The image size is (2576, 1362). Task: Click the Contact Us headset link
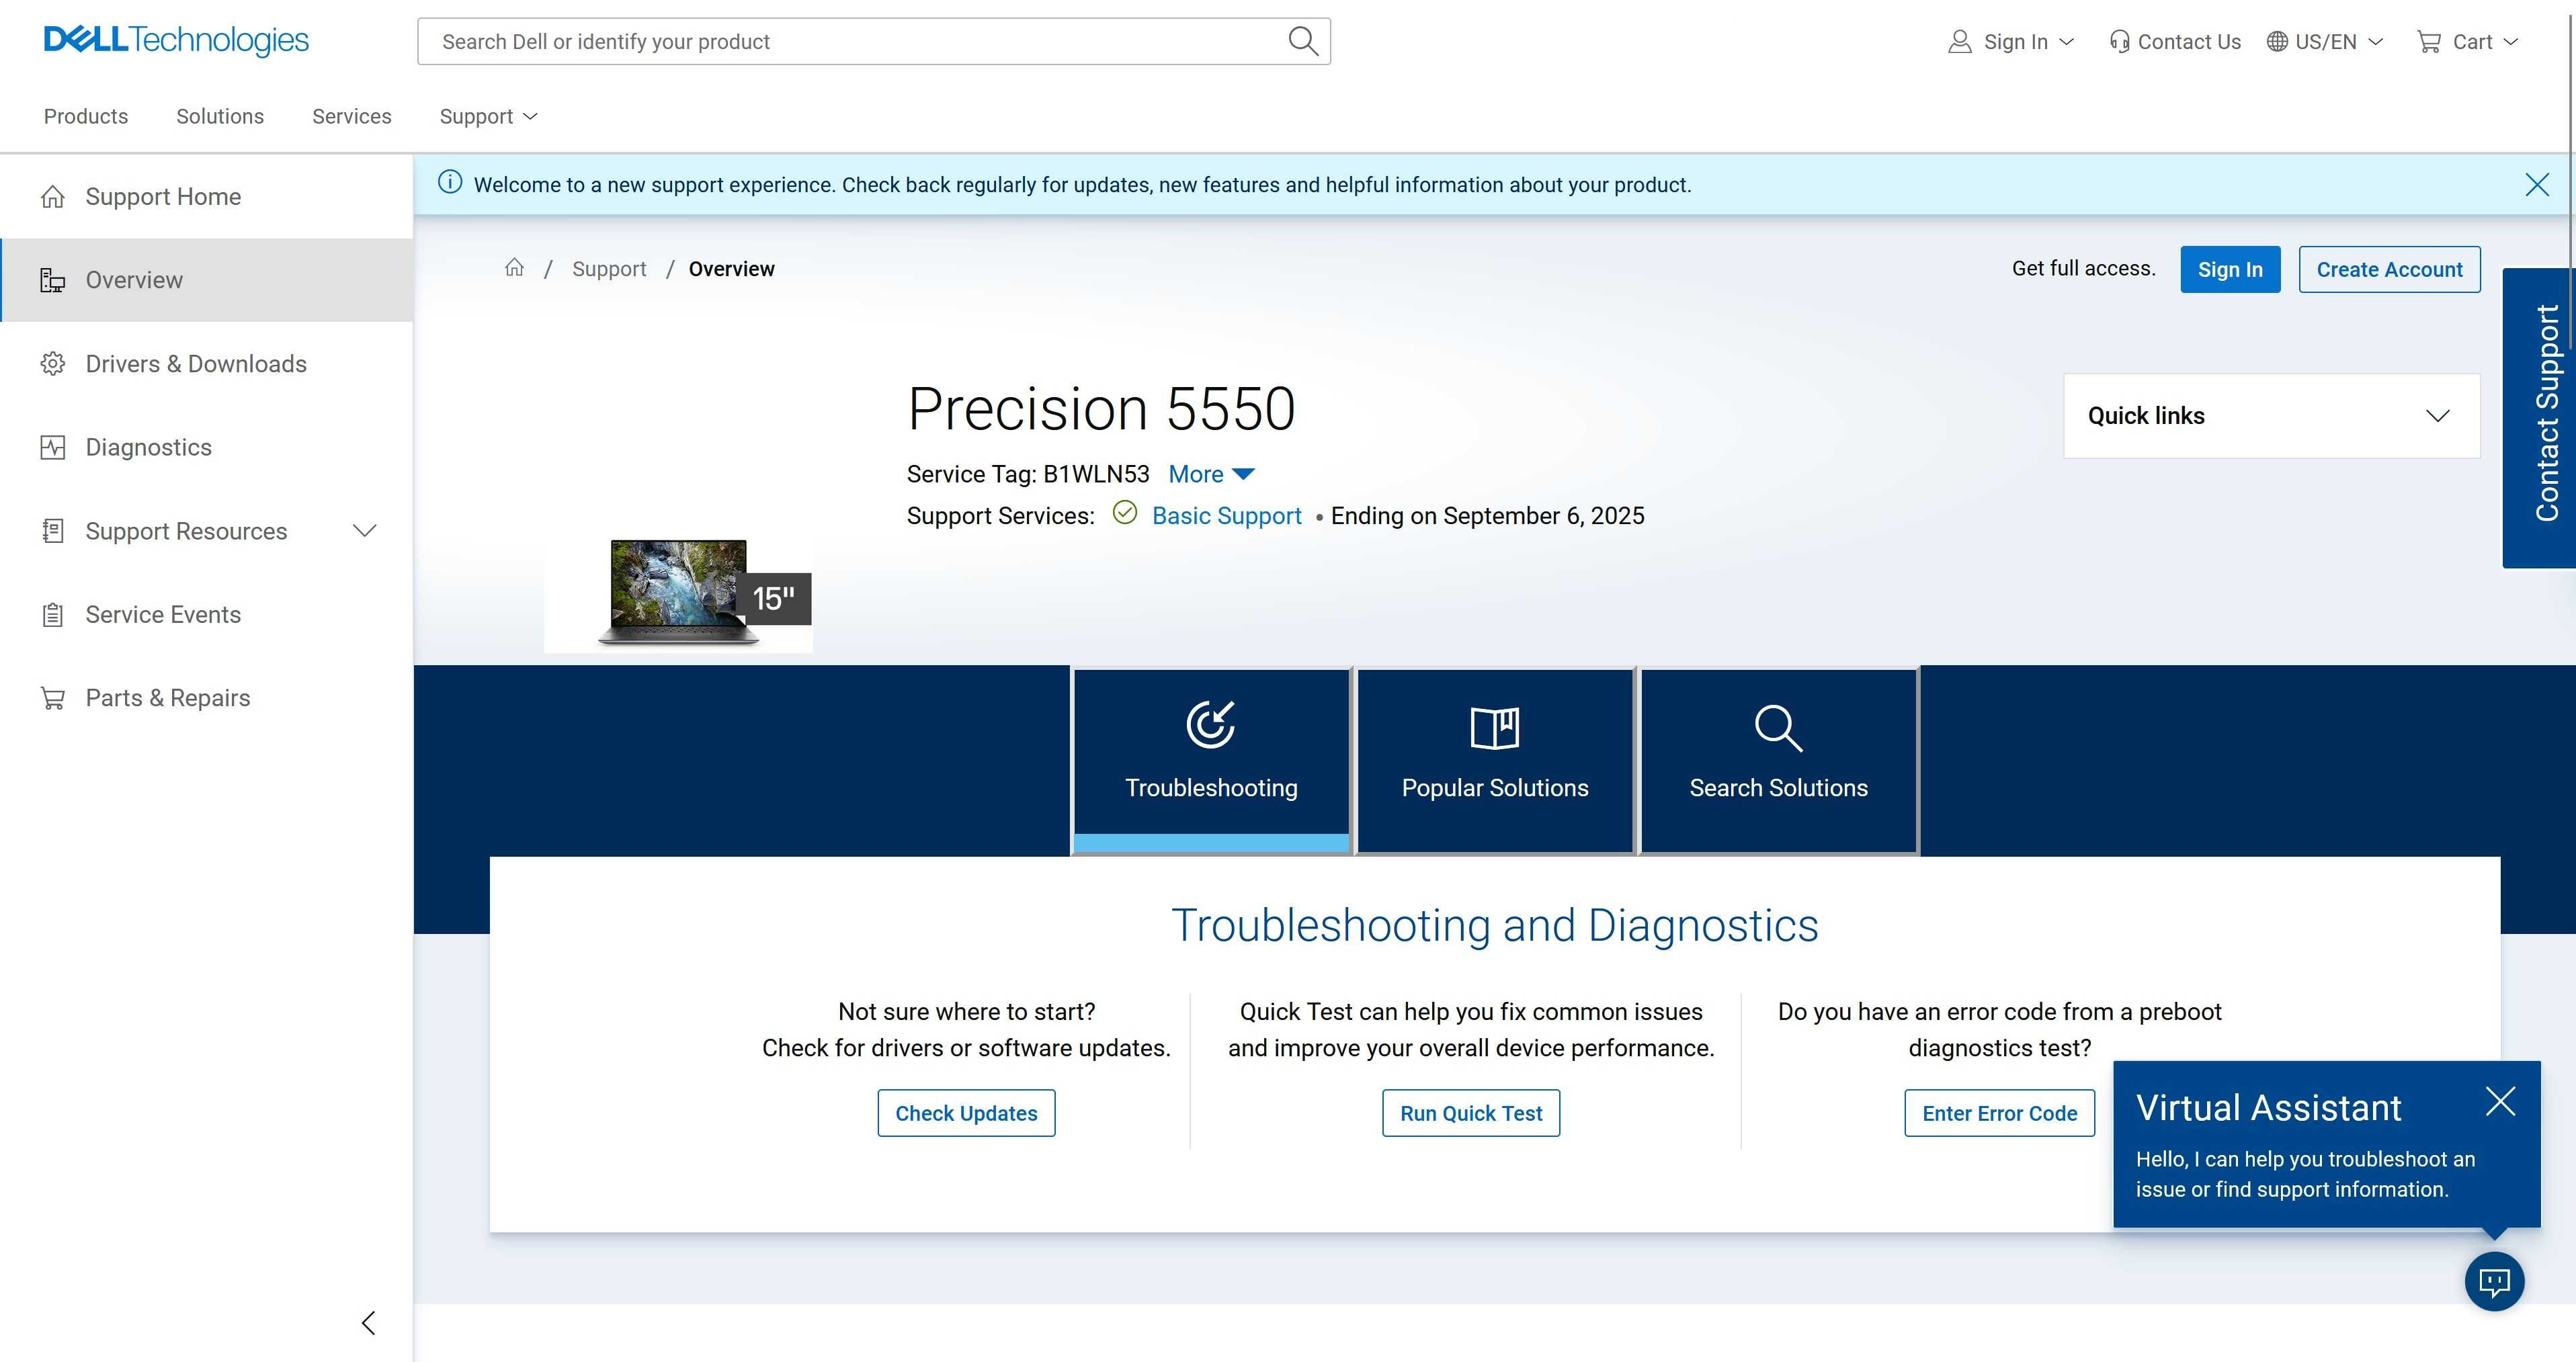point(2174,42)
